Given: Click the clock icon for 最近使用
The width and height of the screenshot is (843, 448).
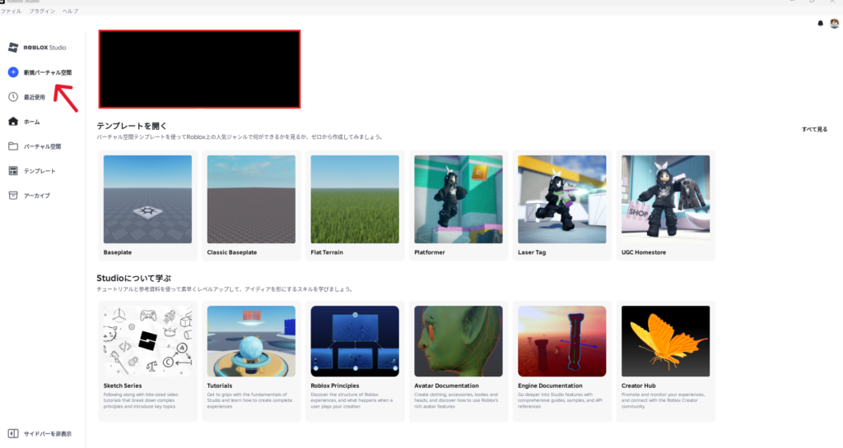Looking at the screenshot, I should click(x=13, y=97).
